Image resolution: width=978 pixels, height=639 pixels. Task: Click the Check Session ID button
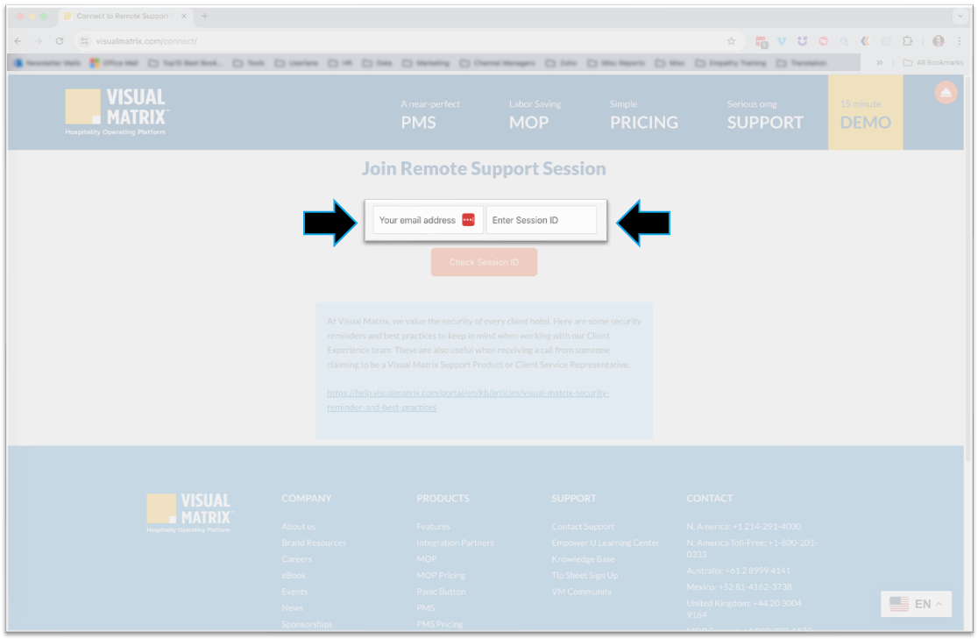pyautogui.click(x=484, y=262)
